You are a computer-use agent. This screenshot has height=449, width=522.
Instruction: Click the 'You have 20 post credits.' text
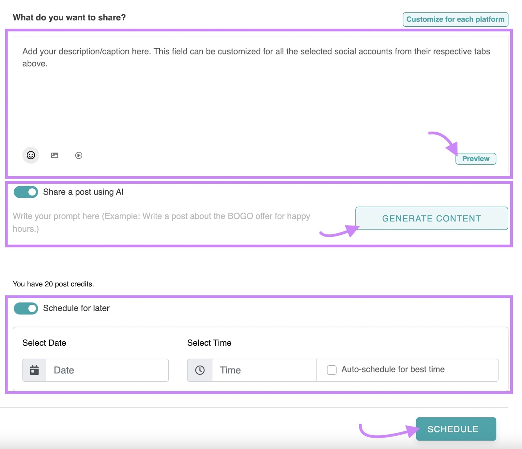pos(53,284)
